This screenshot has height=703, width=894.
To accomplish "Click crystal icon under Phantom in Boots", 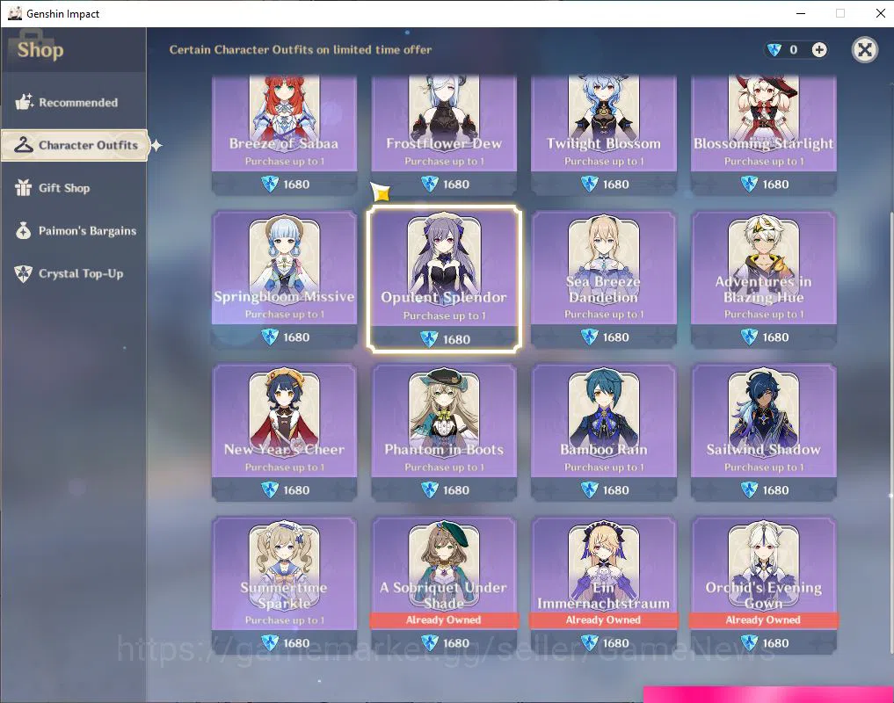I will [429, 489].
